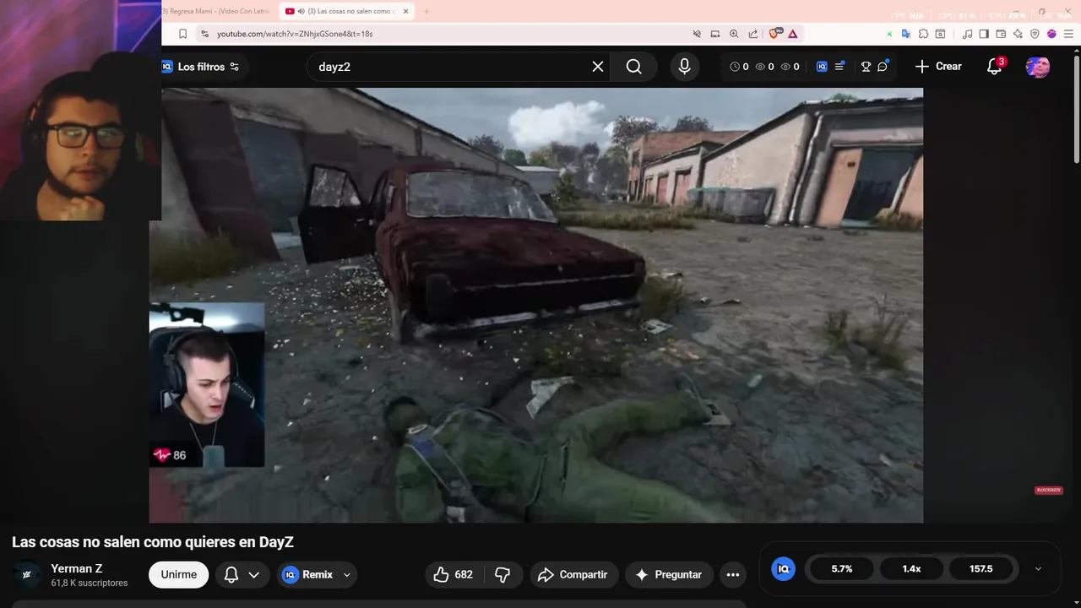Click the 'Compartir' share button
The image size is (1081, 608).
574,575
